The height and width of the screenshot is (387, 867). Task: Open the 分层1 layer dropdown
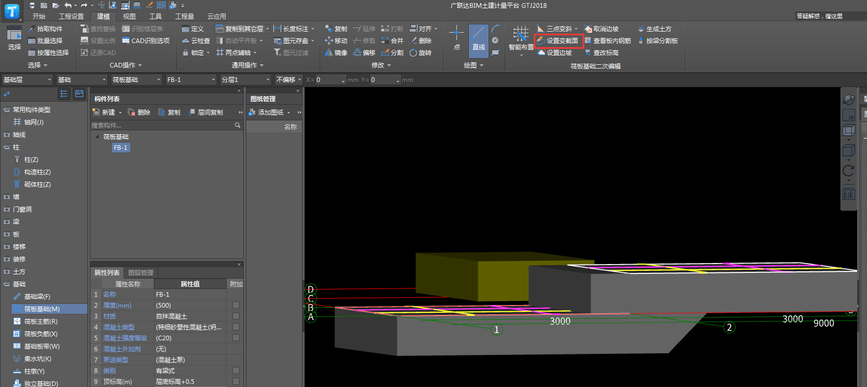point(245,80)
